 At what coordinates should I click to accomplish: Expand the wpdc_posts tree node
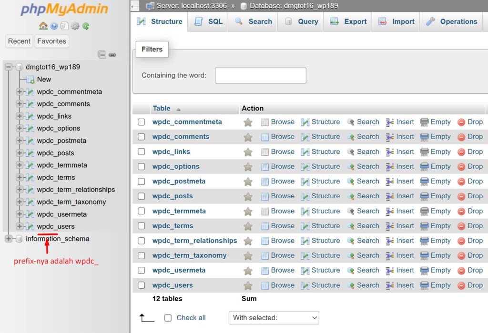[20, 153]
